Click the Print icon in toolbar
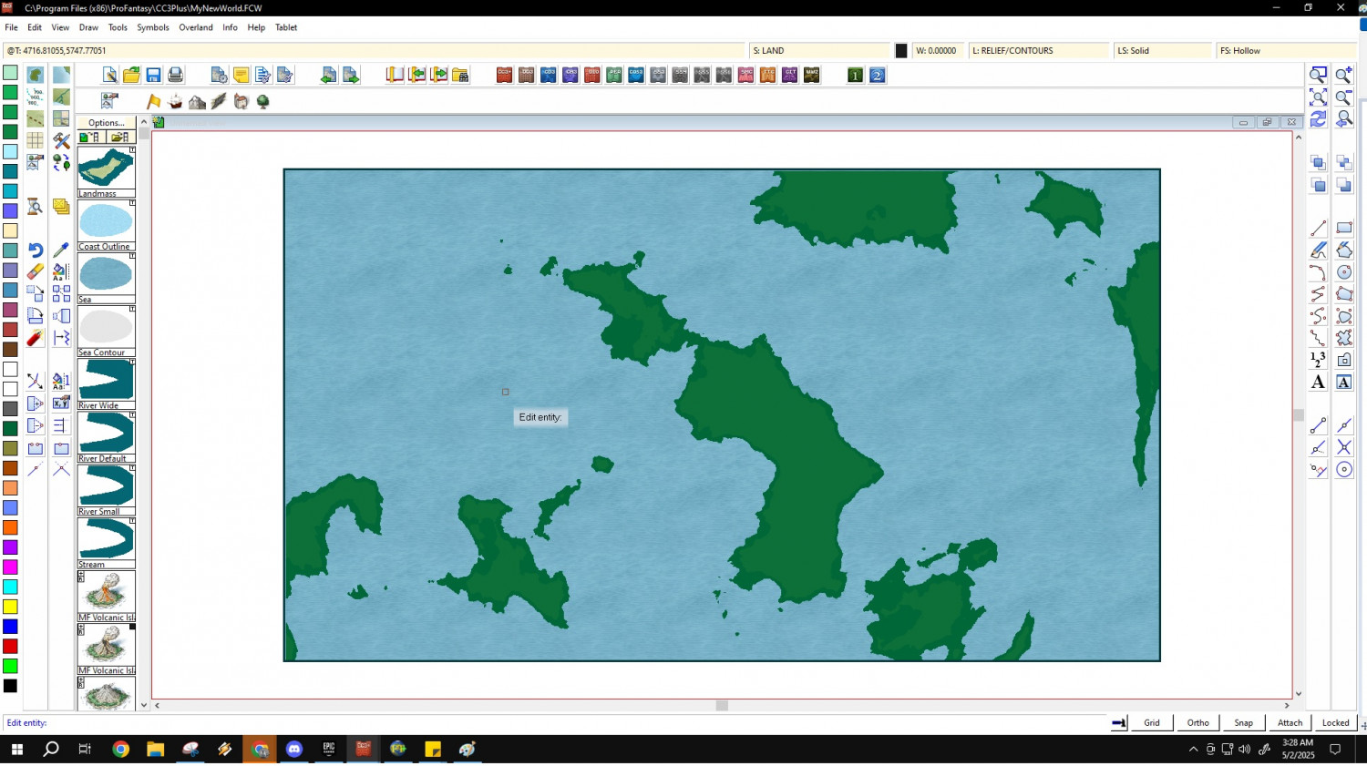Screen dimensions: 1367x766 point(176,76)
